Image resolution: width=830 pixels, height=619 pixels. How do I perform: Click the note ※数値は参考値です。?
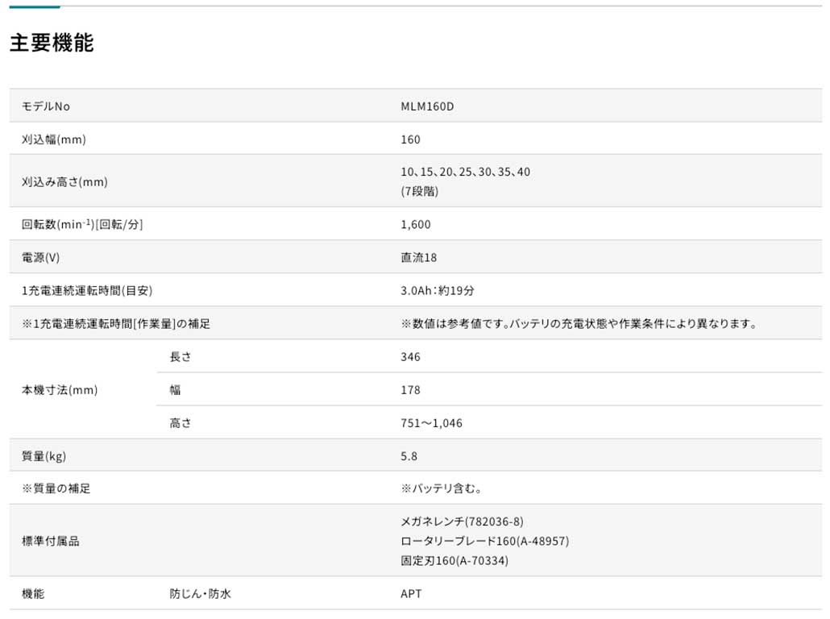click(x=454, y=323)
